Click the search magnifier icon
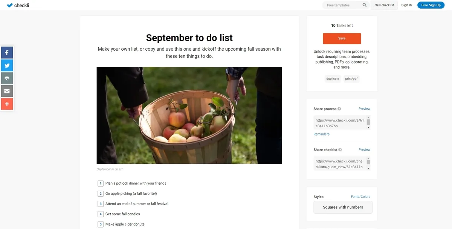This screenshot has width=452, height=229. [365, 5]
